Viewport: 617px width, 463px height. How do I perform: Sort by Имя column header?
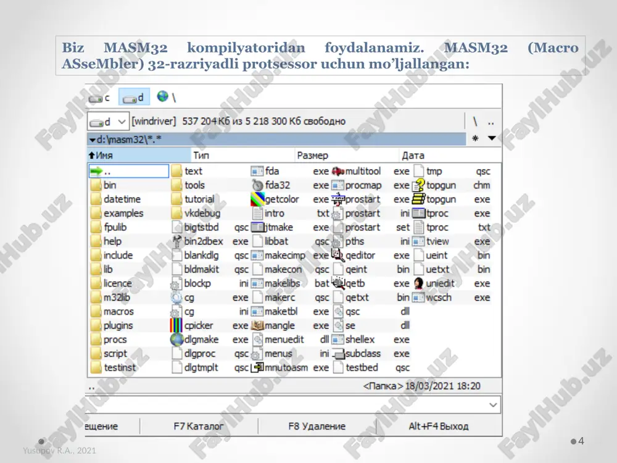(x=139, y=155)
